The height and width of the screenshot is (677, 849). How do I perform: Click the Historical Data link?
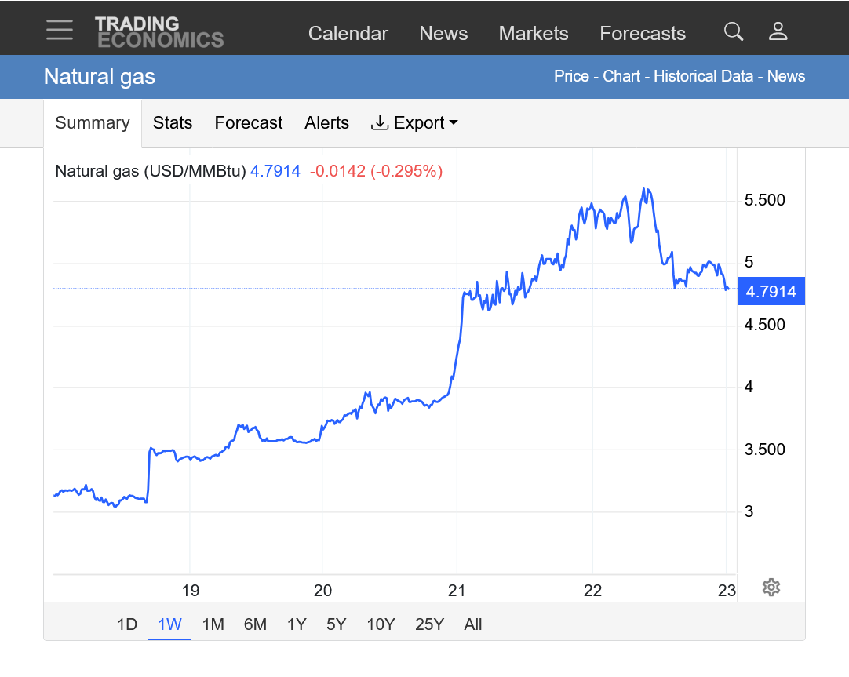tap(704, 76)
